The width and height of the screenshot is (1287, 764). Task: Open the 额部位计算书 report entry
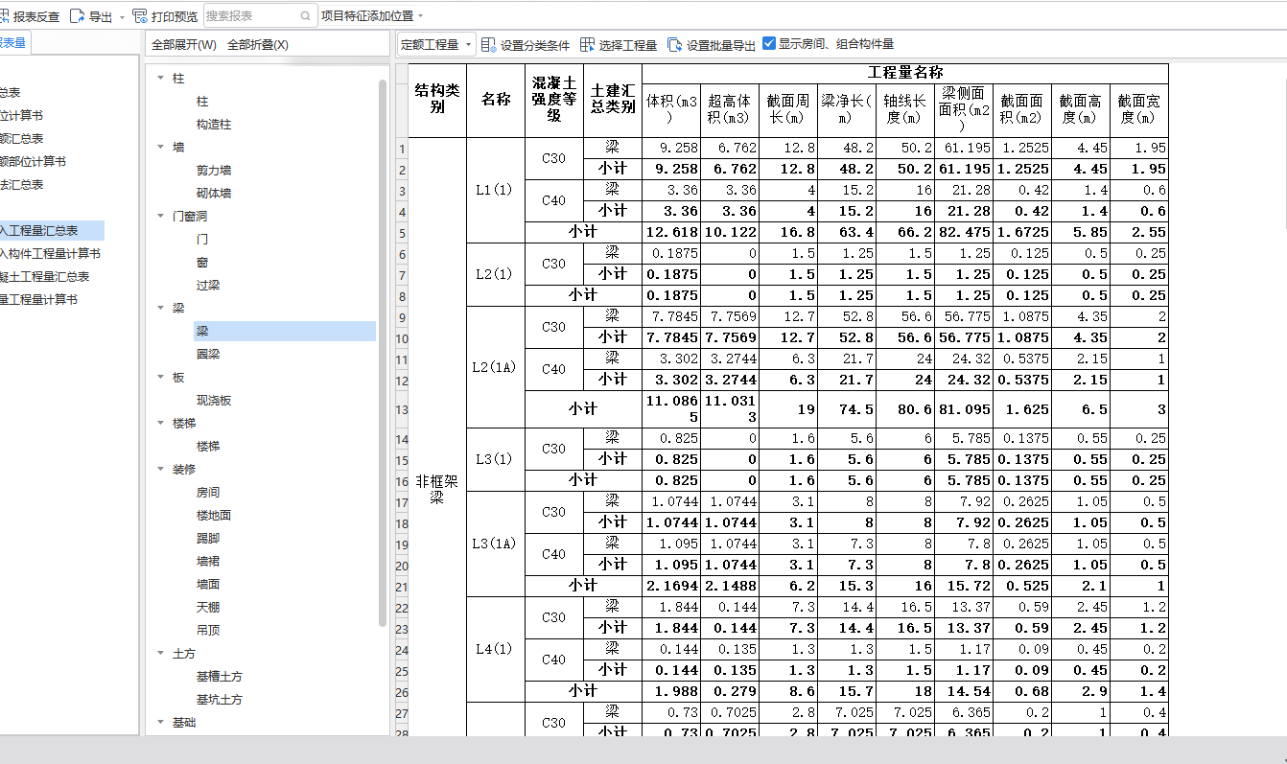(33, 162)
